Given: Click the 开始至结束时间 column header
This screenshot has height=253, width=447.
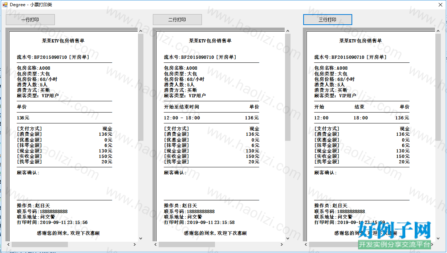Looking at the screenshot, I should 182,107.
